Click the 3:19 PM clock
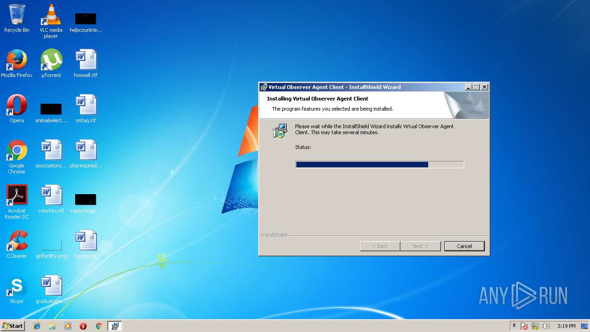The width and height of the screenshot is (590, 332). (x=566, y=326)
